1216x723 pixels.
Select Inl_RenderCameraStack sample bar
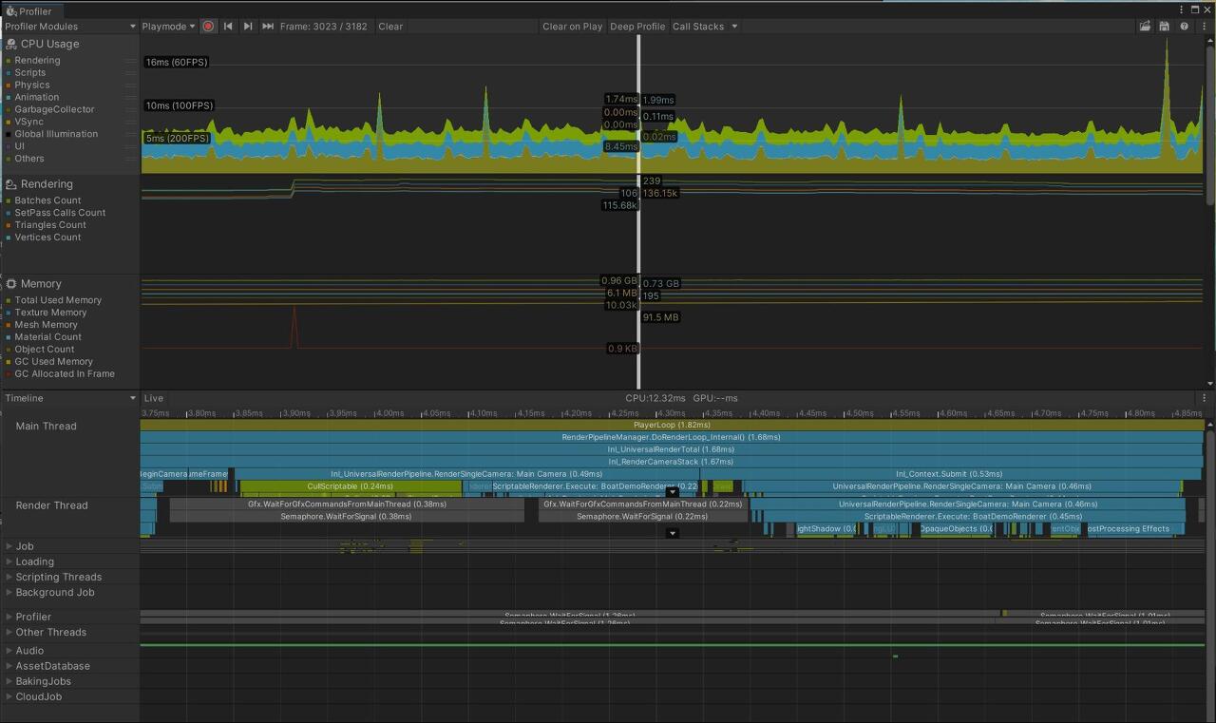[672, 462]
